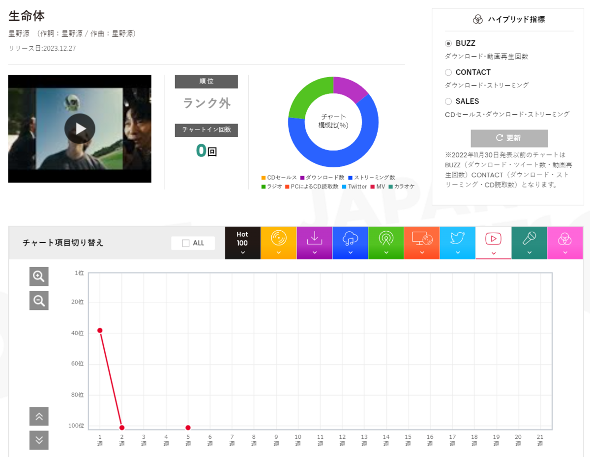Switch to the streaming cloud tab
Viewport: 590px width, 457px height.
tap(351, 243)
